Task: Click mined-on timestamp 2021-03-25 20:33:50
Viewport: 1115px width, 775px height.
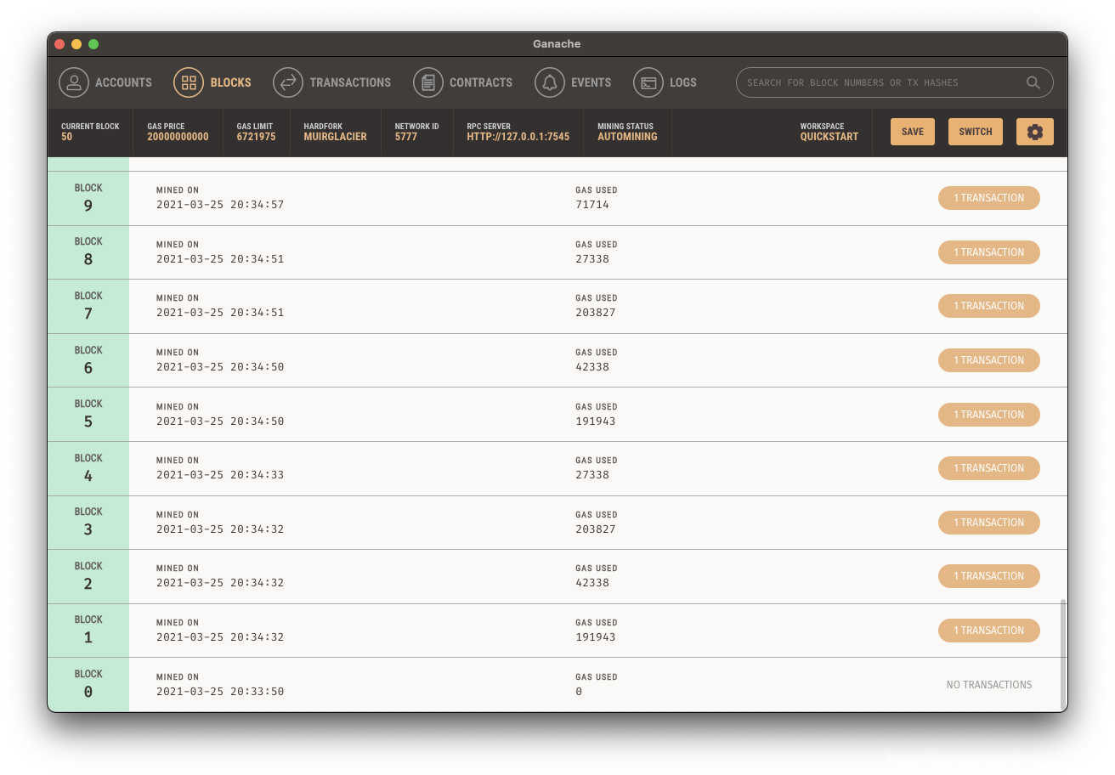Action: tap(220, 692)
